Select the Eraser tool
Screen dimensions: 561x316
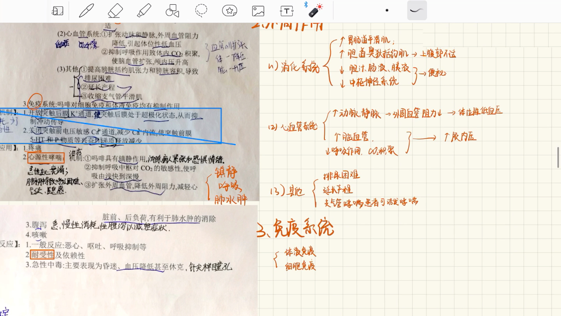tap(115, 11)
